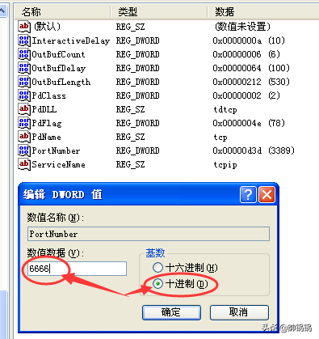Select the PdFlag value name
Viewport: 319px width, 339px height.
[47, 123]
